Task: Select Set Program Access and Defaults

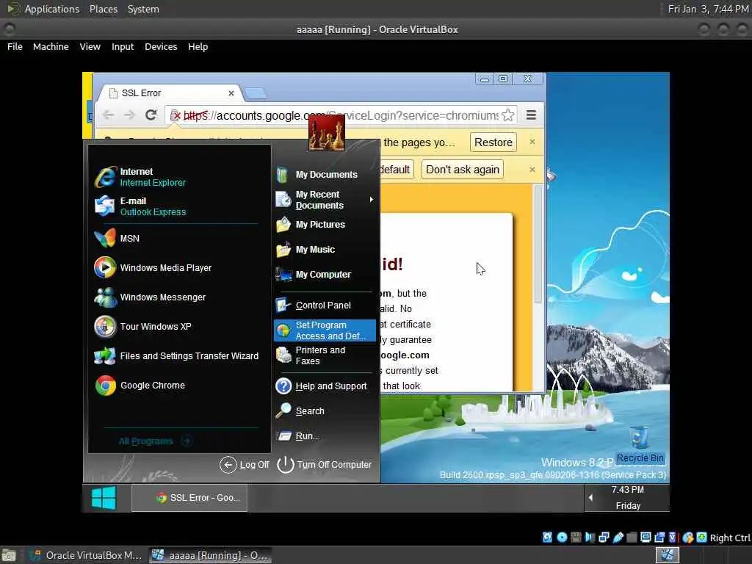Action: (x=325, y=330)
